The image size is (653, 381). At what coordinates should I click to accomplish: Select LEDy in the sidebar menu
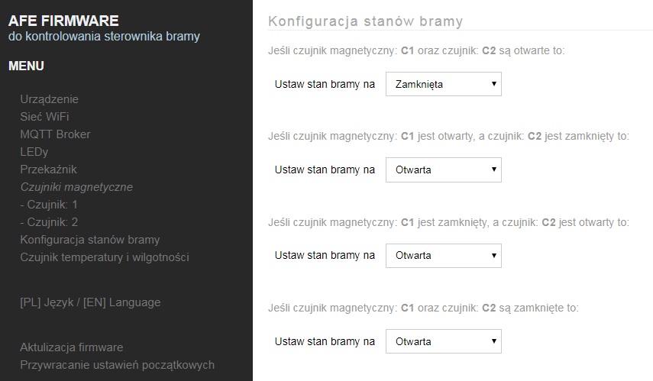point(34,152)
